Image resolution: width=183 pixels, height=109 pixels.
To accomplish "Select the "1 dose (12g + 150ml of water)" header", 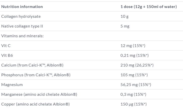I will (149, 7).
